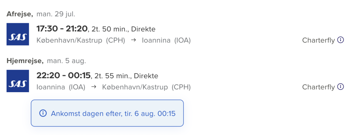Click the 17:30 - 21:20 flight time
The height and width of the screenshot is (135, 352).
pos(62,29)
